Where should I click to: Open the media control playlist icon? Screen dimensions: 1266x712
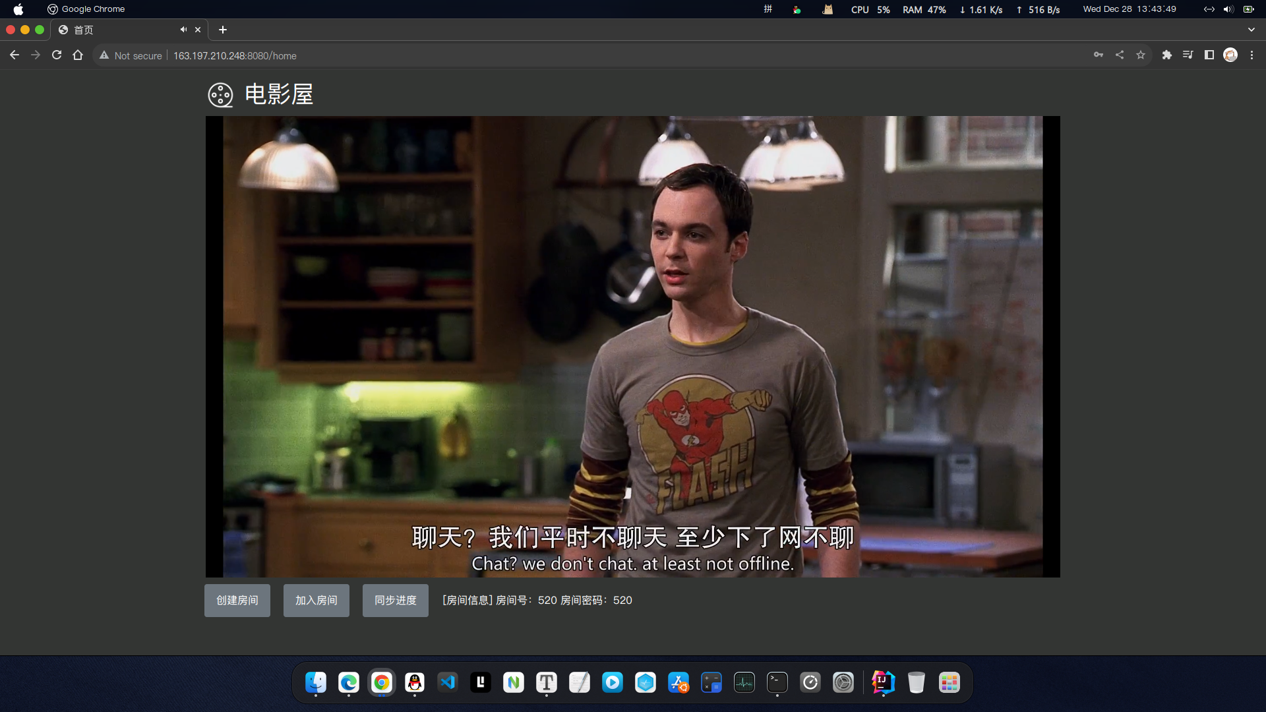(x=1188, y=55)
